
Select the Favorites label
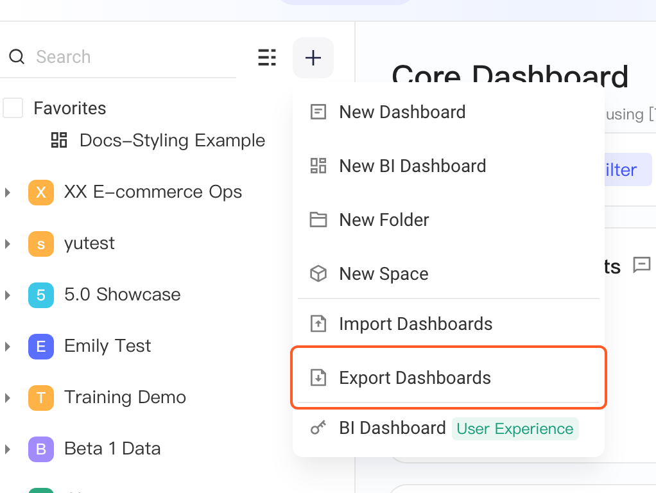(x=70, y=108)
